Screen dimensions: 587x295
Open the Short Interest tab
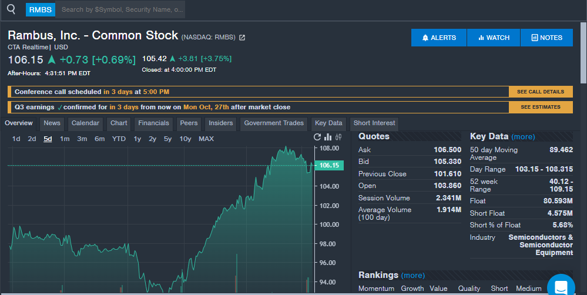point(374,123)
